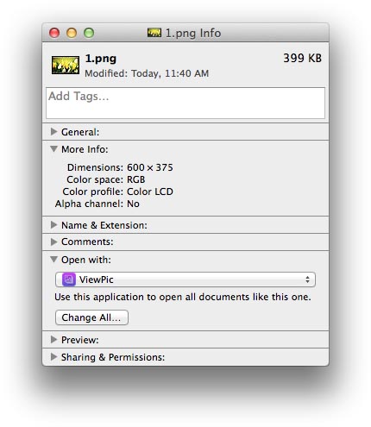Screen dimensions: 371x427
Task: Click the 1.png Info window title
Action: point(193,33)
